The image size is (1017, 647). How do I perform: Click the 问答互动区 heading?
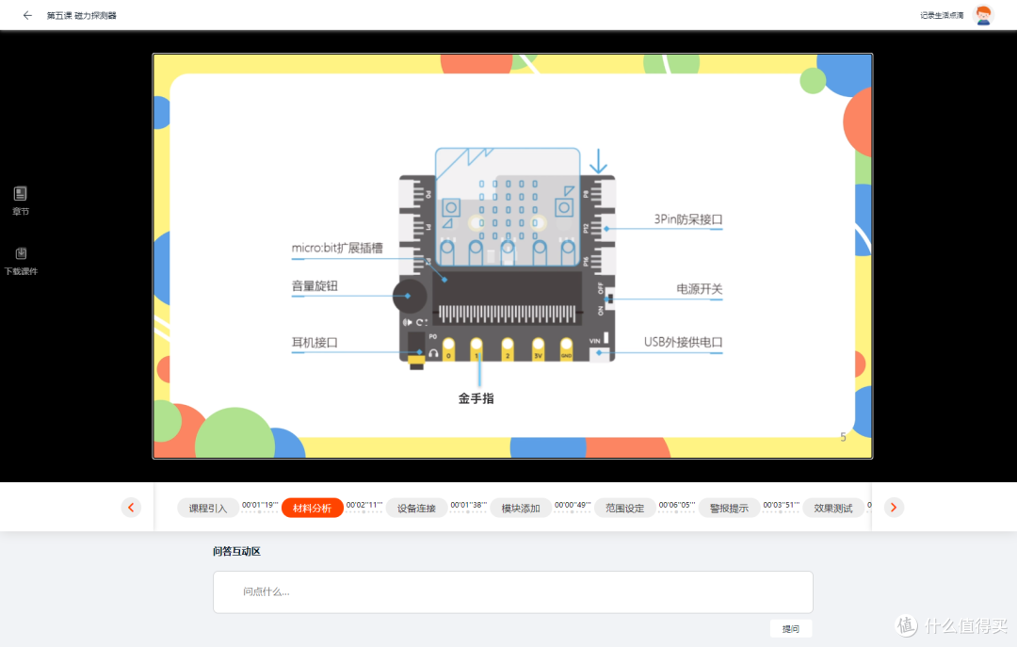coord(236,551)
